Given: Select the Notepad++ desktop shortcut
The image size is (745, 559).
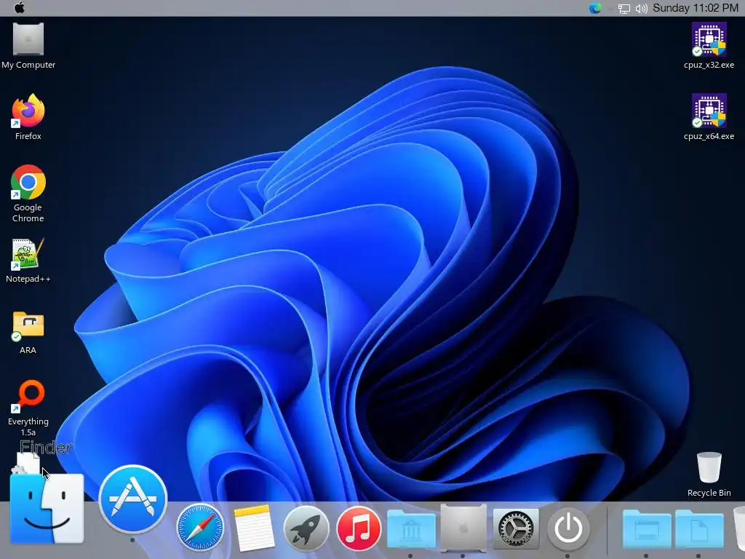Looking at the screenshot, I should 28,261.
